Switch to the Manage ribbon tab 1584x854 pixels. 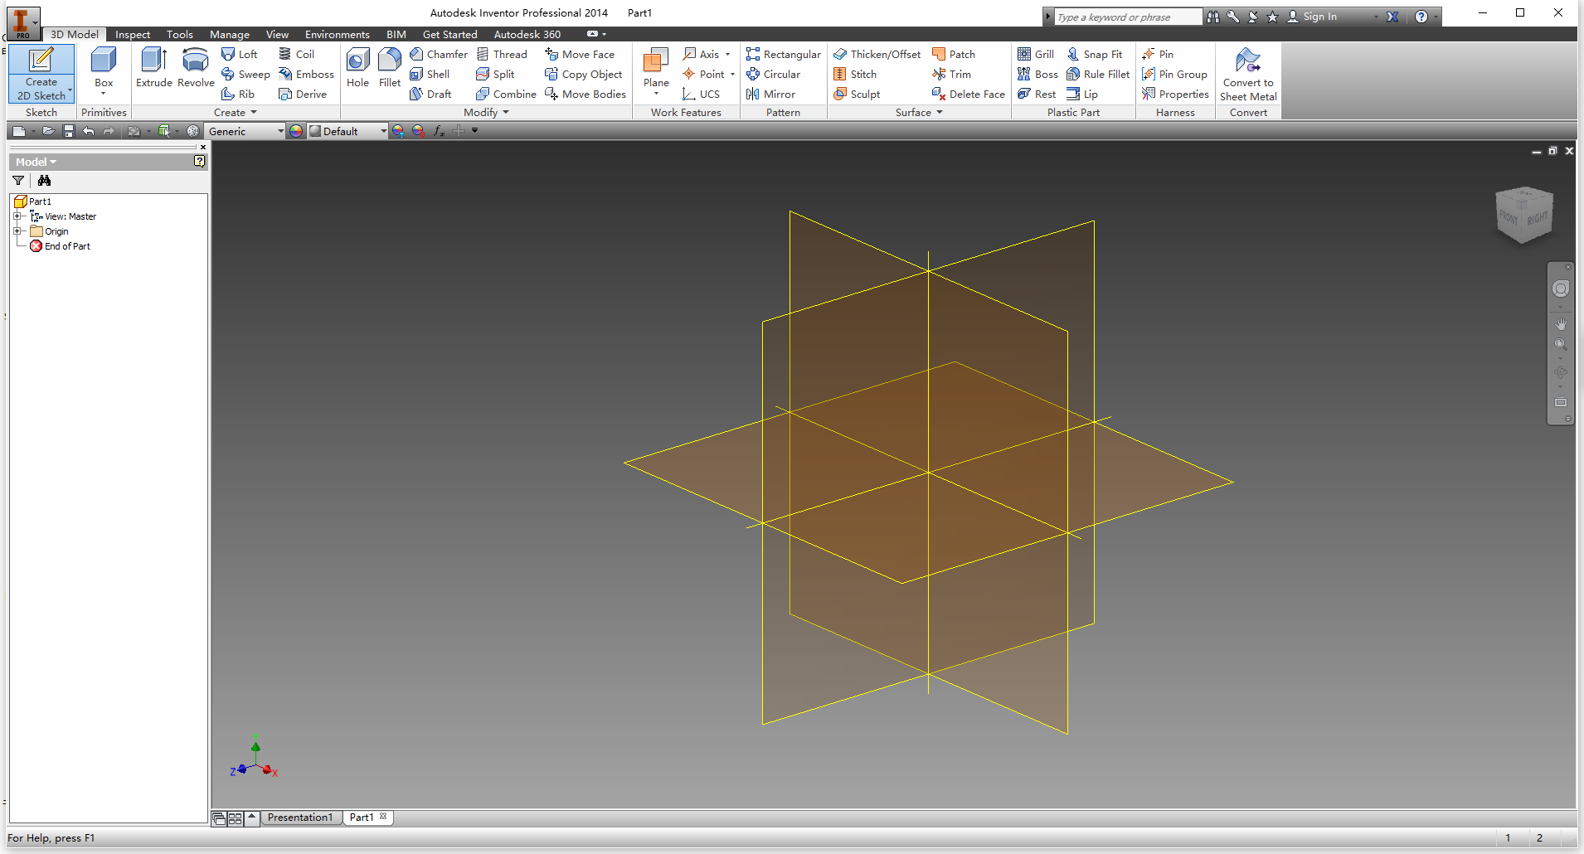coord(230,34)
